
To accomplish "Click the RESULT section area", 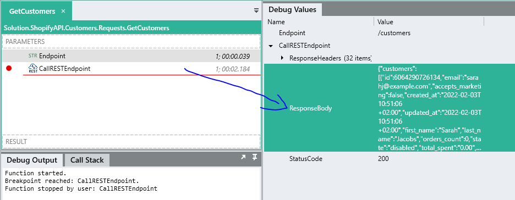I will click(131, 142).
